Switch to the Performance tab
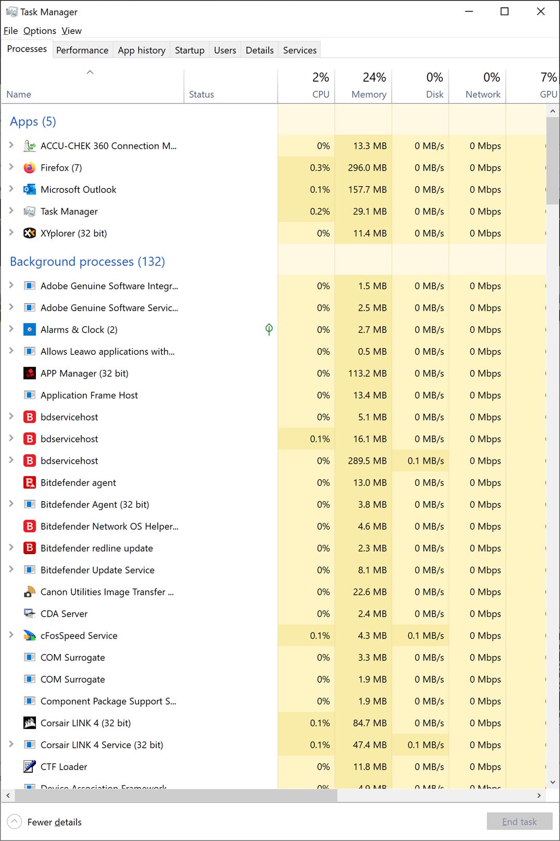Image resolution: width=560 pixels, height=841 pixels. [x=82, y=50]
